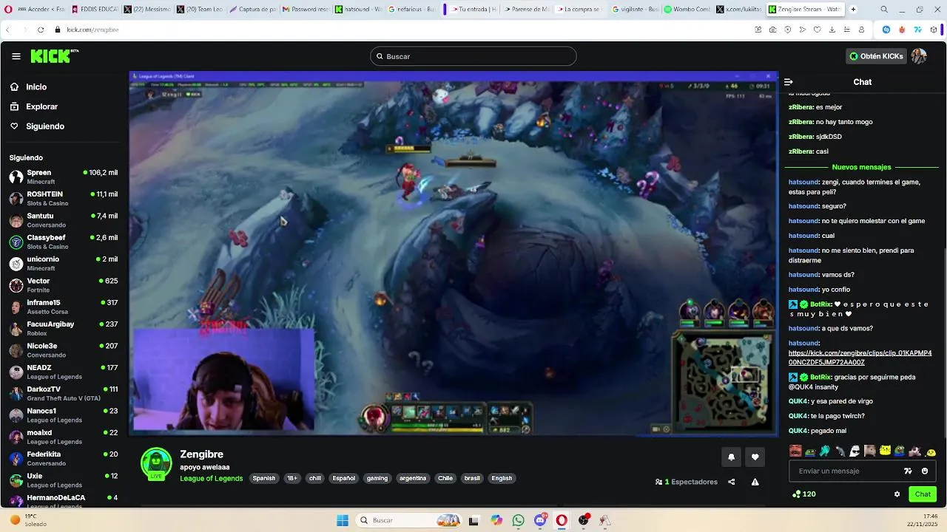Open the Federikita channel avatar

16,458
